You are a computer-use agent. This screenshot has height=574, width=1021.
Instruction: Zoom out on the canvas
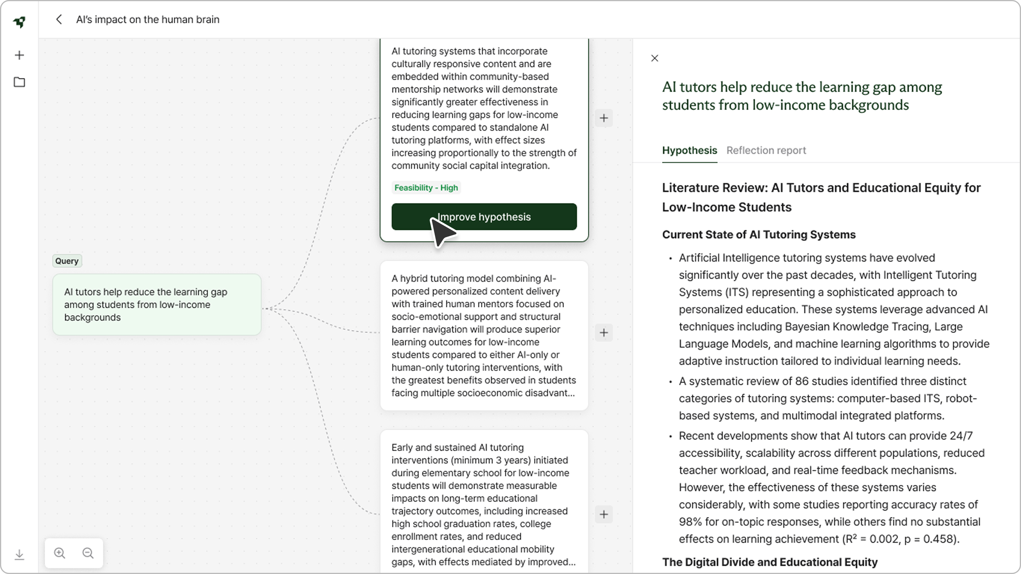[x=88, y=553]
